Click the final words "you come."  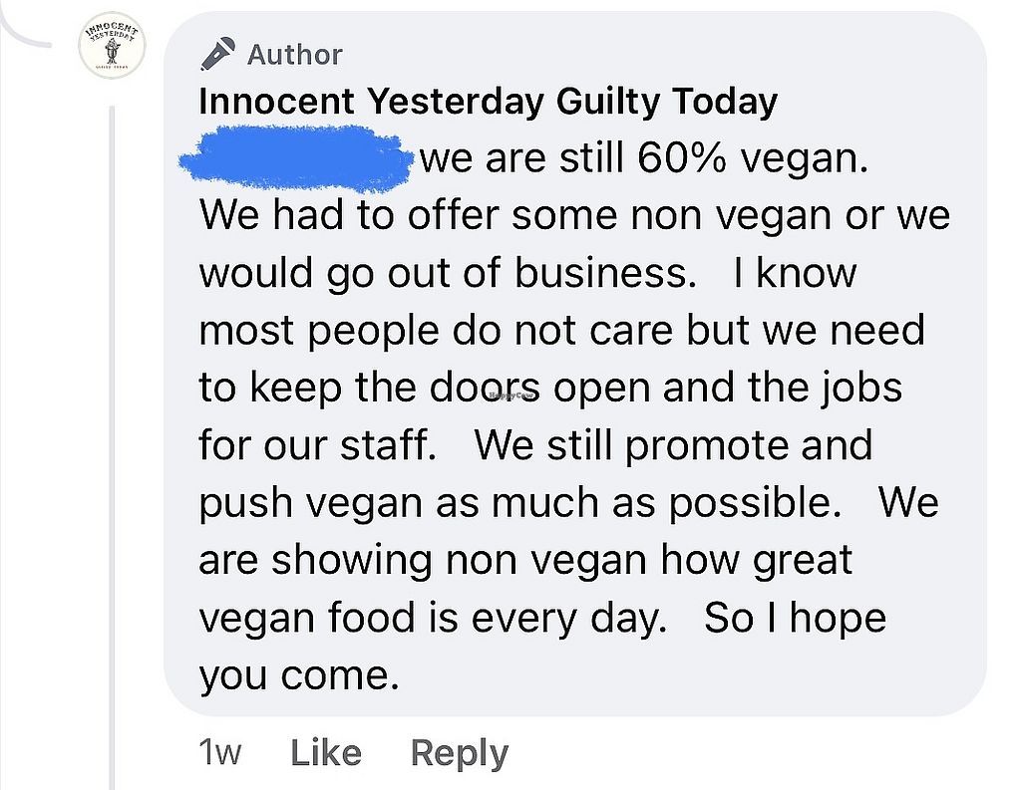click(299, 675)
